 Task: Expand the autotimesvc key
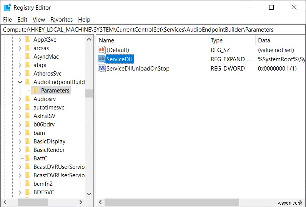click(20, 108)
